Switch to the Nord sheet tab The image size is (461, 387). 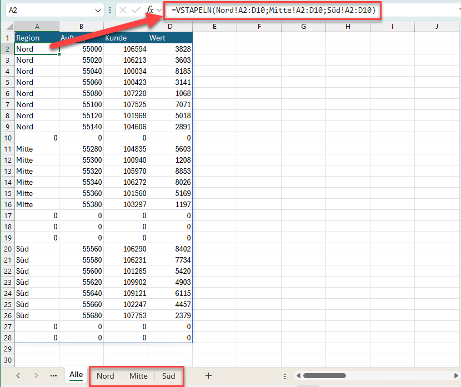(105, 376)
